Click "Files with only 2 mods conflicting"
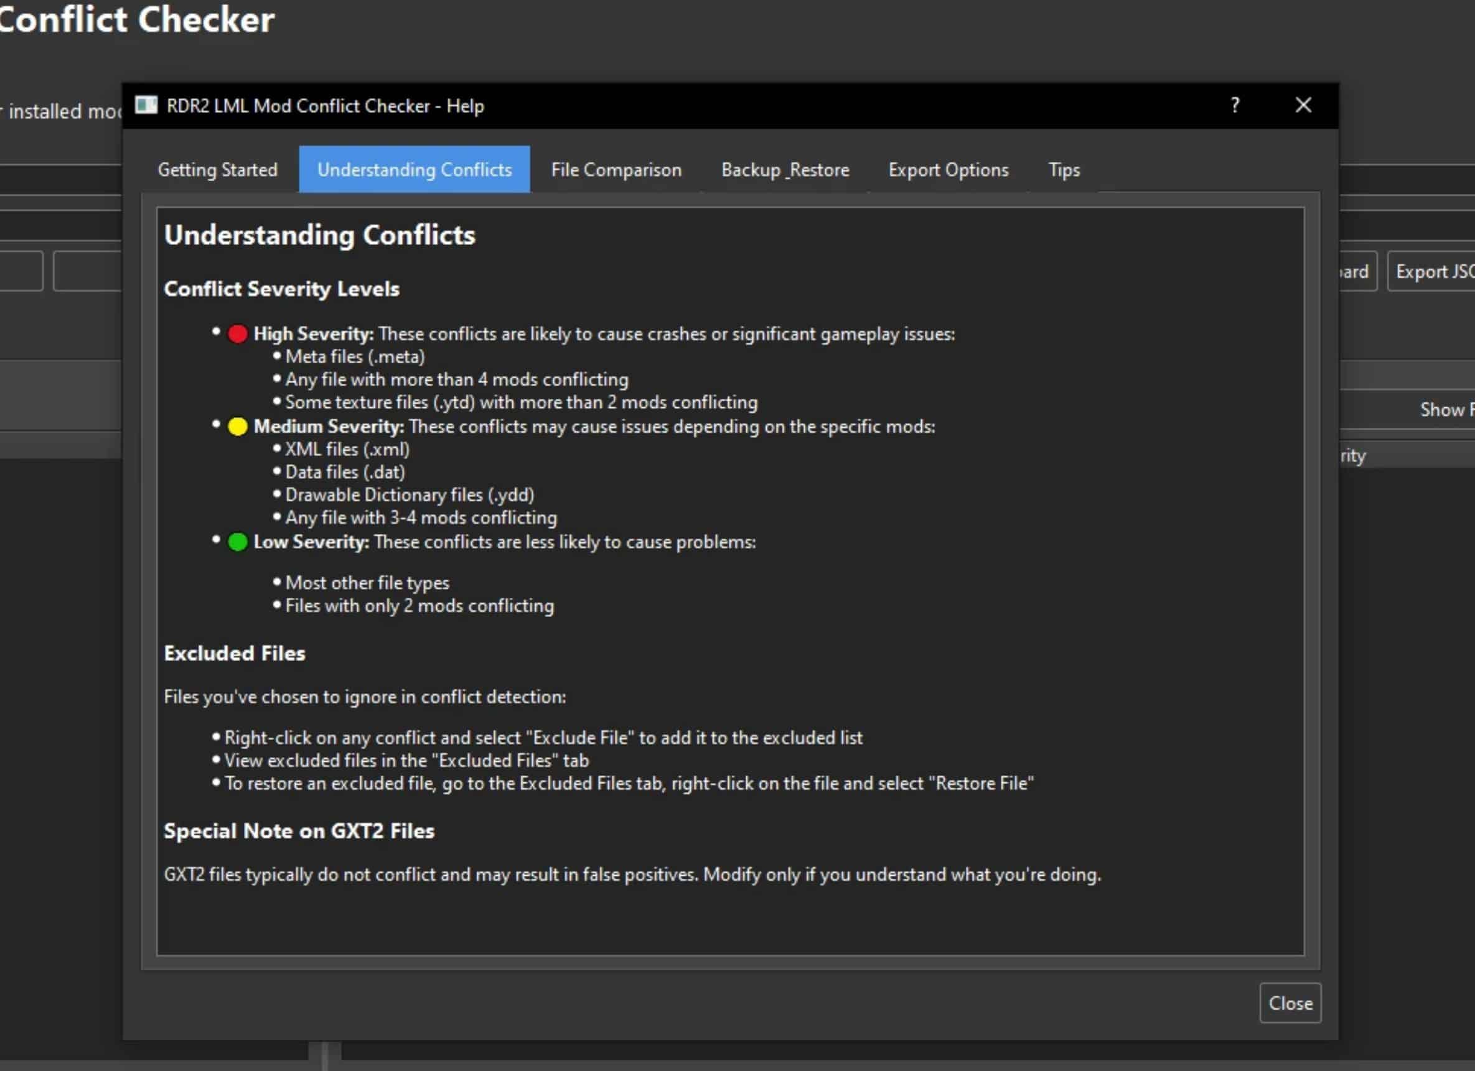This screenshot has width=1475, height=1071. [x=419, y=606]
